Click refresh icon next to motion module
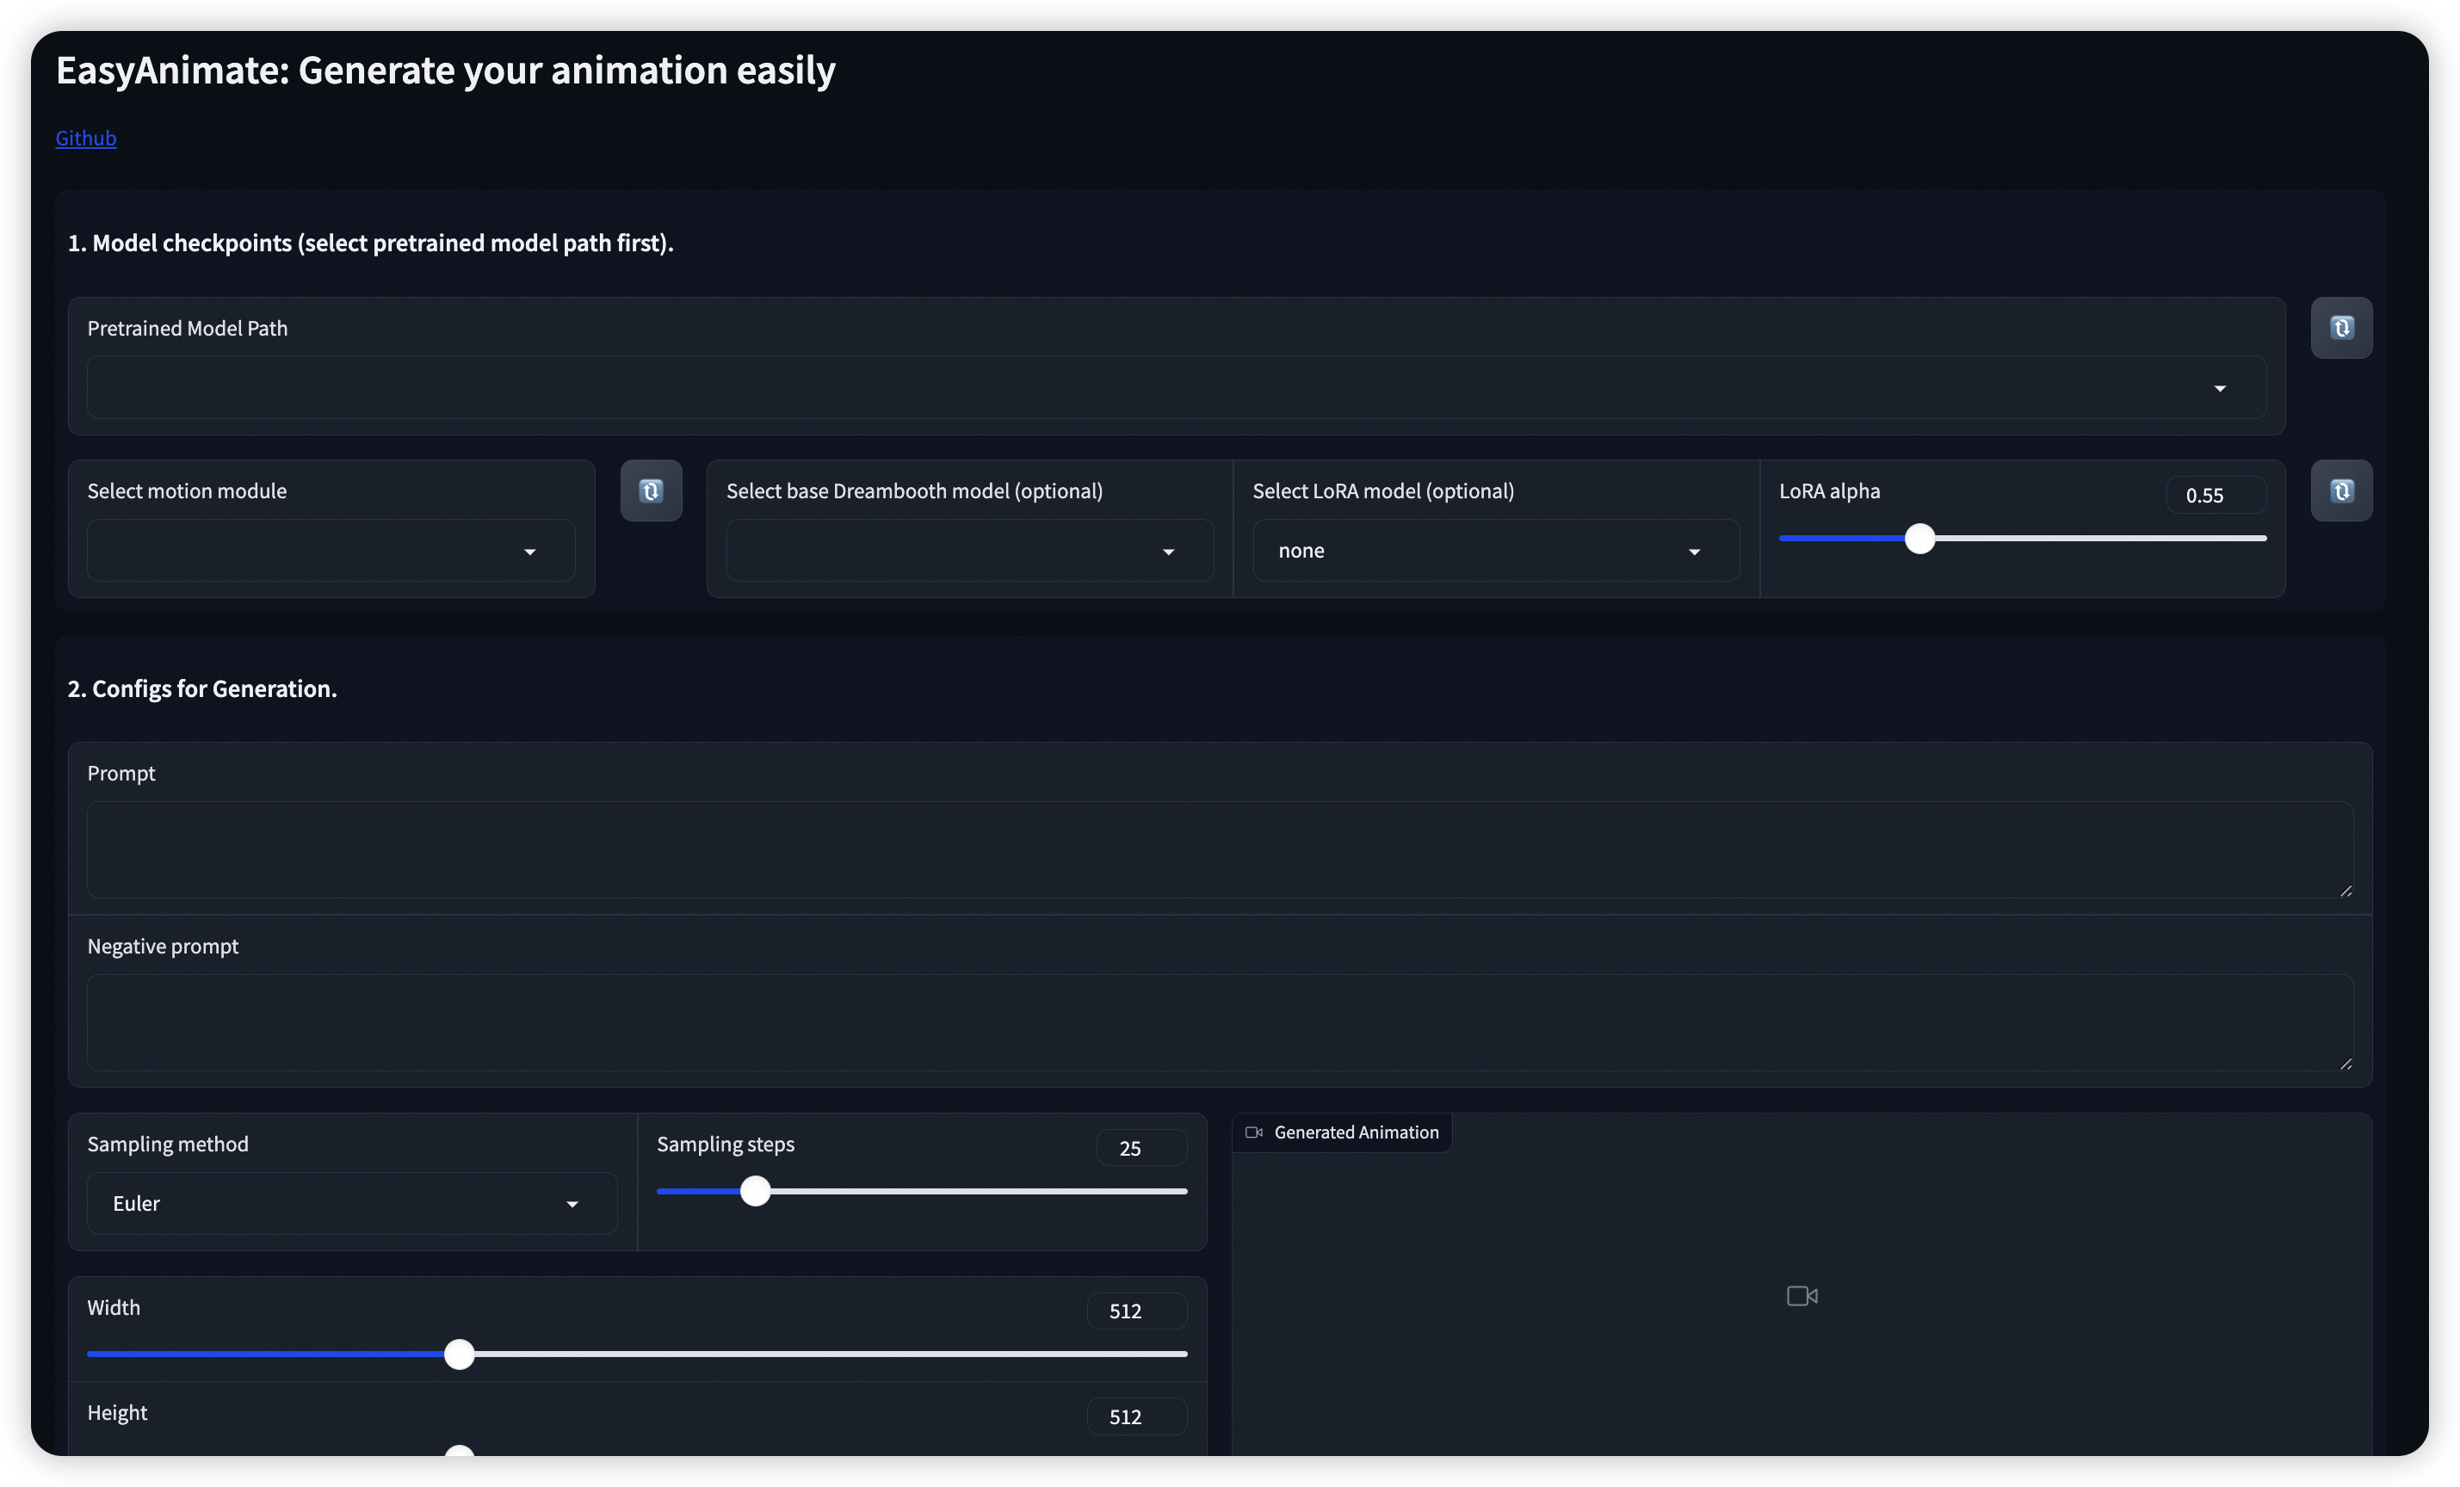 coord(651,490)
